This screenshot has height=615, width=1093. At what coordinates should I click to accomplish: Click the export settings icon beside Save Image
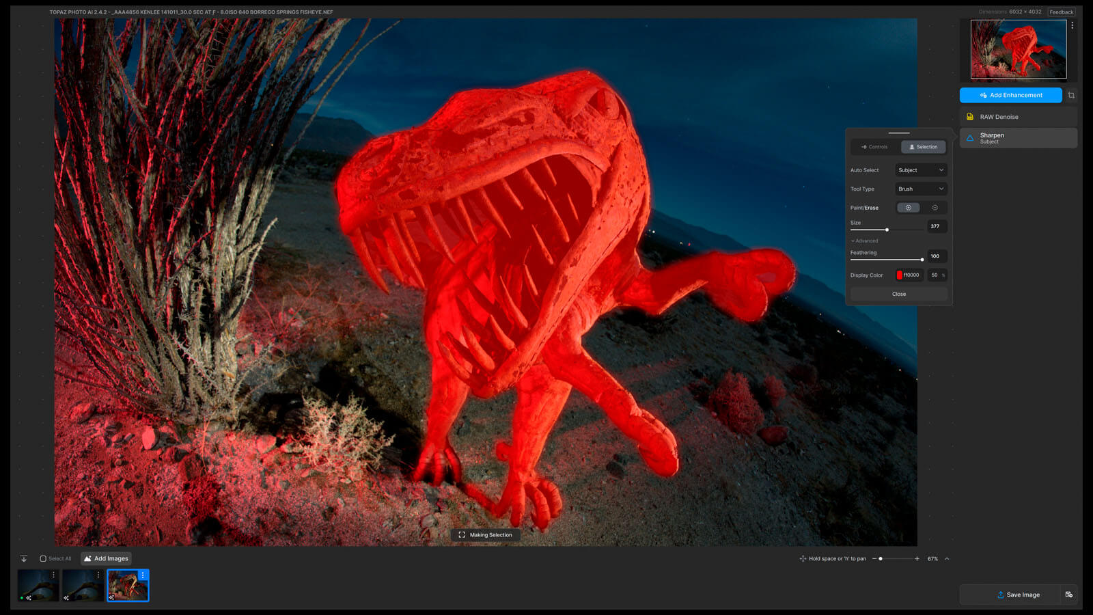(1068, 594)
